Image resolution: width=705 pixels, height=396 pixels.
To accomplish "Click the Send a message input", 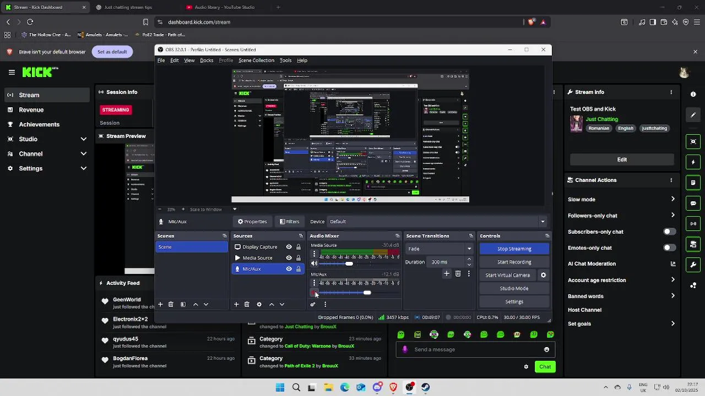I will (x=475, y=350).
